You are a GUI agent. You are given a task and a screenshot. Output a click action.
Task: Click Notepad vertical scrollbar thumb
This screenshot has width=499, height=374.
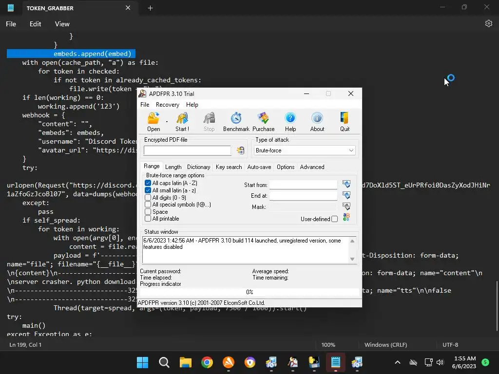click(497, 306)
